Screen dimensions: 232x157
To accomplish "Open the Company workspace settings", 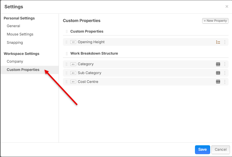I will pyautogui.click(x=15, y=61).
